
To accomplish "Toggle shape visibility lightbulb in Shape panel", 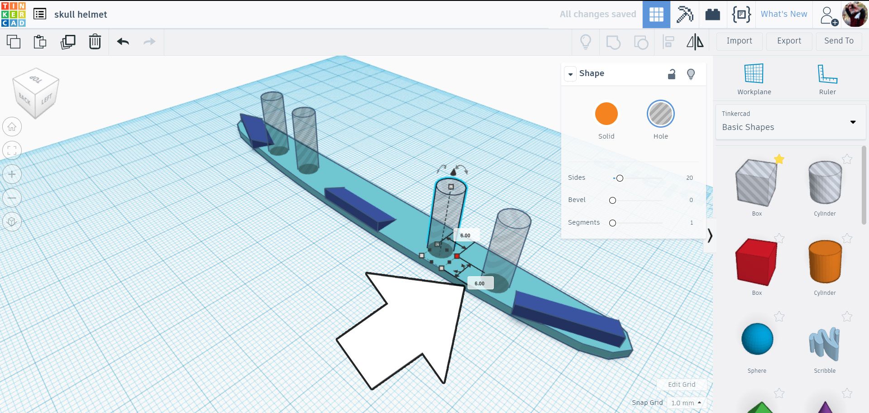I will click(x=691, y=74).
